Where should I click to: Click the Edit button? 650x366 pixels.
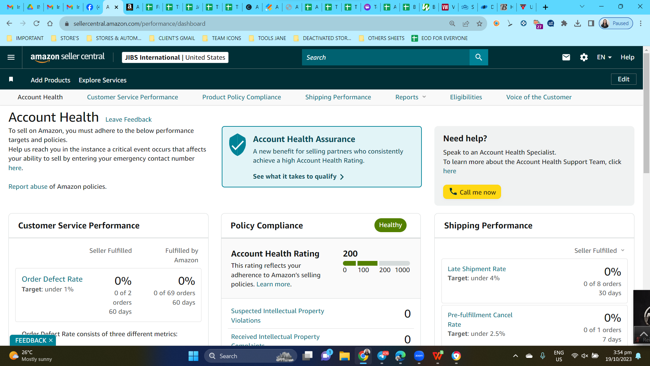(624, 79)
